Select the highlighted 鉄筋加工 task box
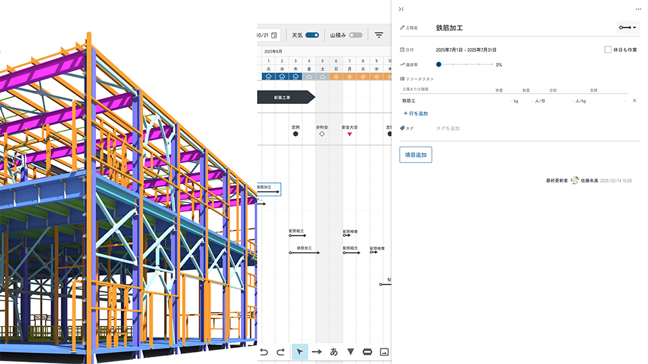 click(x=269, y=189)
